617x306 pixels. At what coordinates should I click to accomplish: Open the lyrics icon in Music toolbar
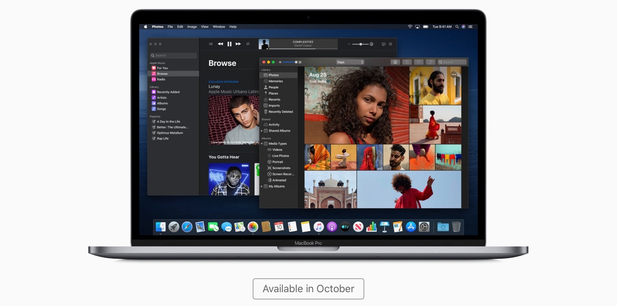point(383,44)
